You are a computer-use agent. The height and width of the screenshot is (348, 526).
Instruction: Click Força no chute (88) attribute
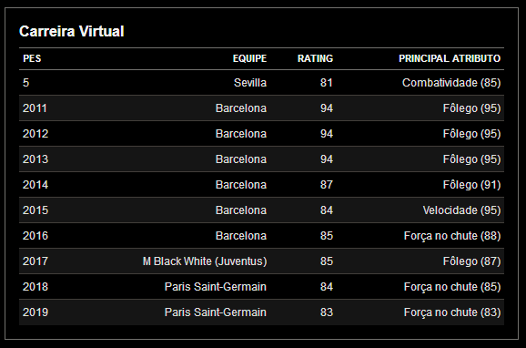point(452,236)
